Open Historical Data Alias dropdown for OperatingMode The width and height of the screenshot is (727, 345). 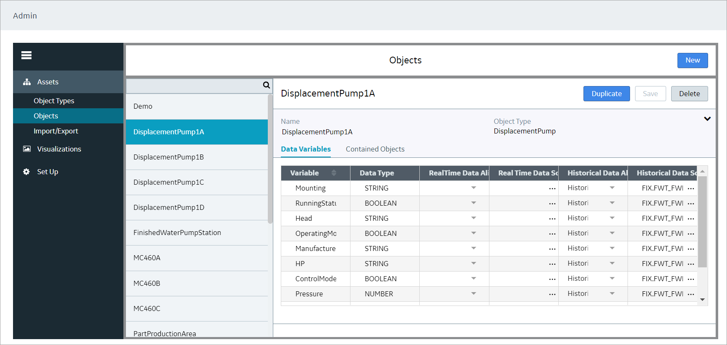pos(612,233)
